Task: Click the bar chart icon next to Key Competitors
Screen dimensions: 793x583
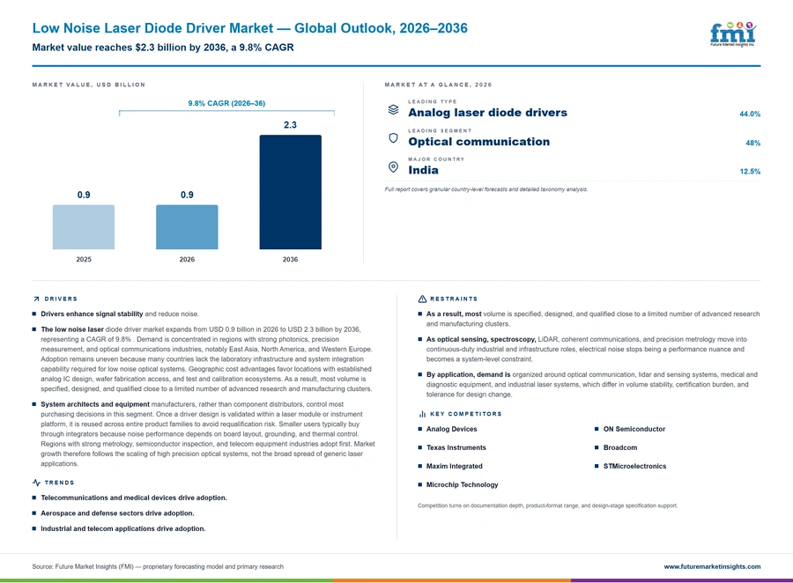Action: tap(422, 414)
